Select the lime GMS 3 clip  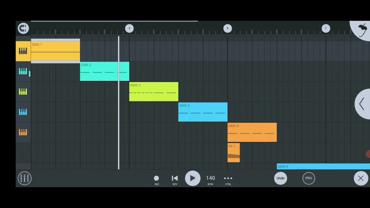pos(154,92)
